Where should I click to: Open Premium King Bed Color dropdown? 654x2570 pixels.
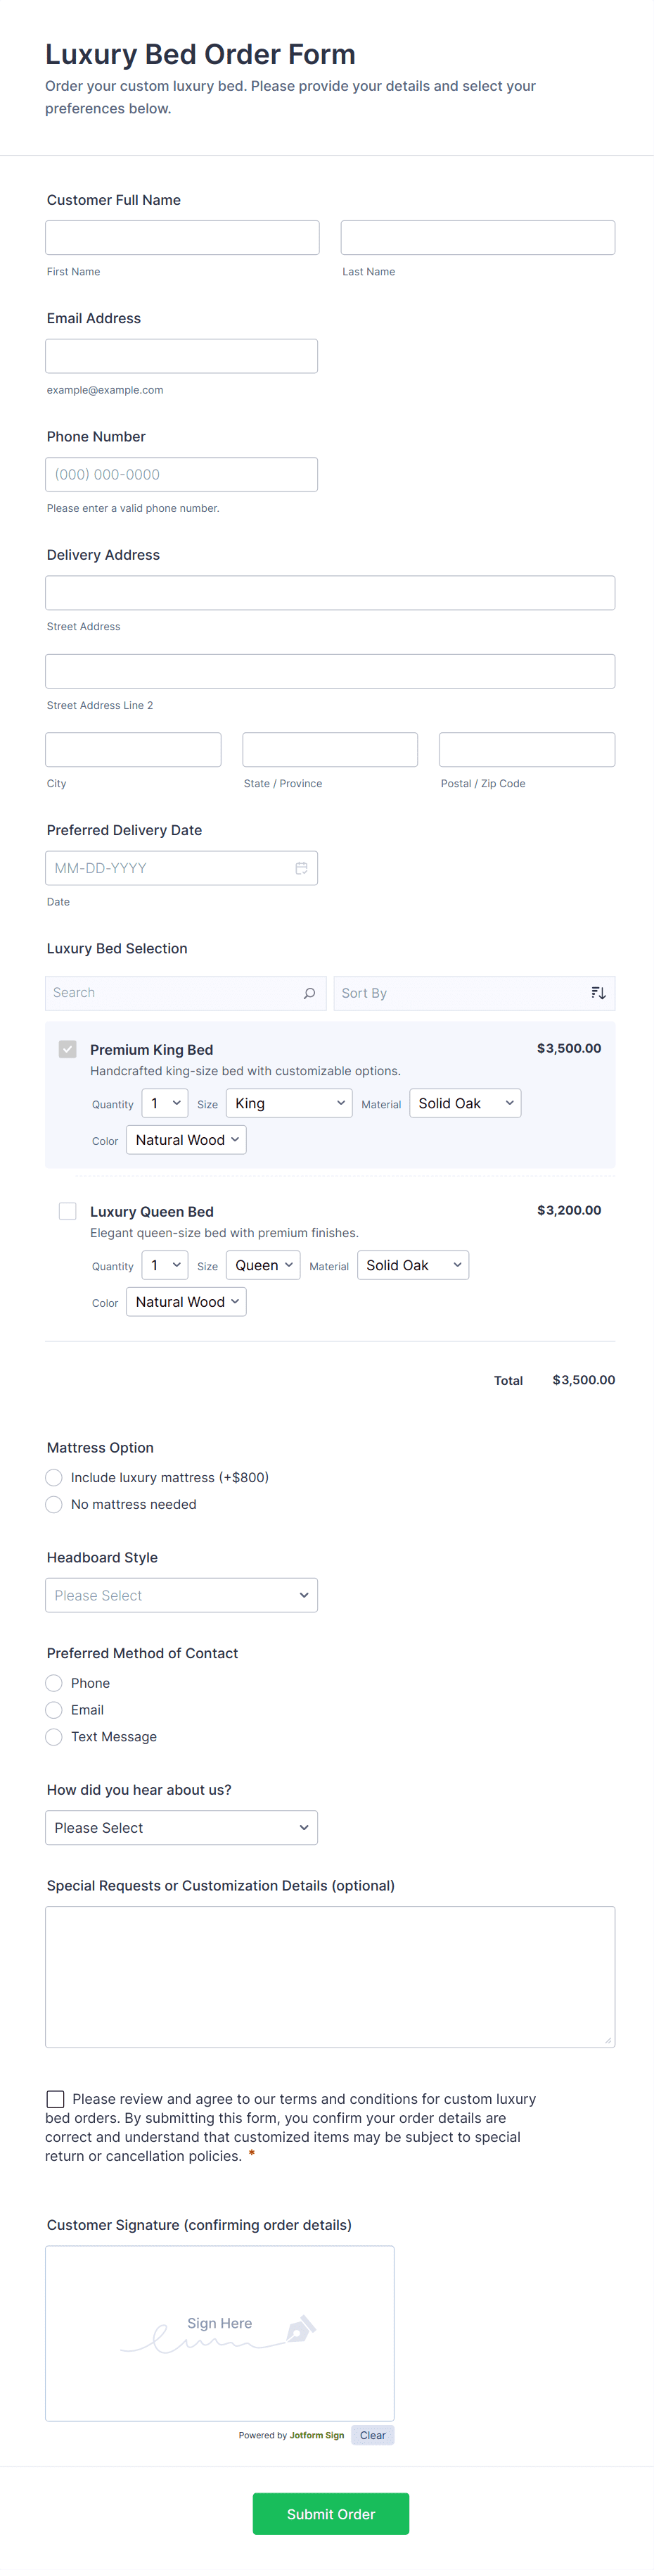point(186,1141)
